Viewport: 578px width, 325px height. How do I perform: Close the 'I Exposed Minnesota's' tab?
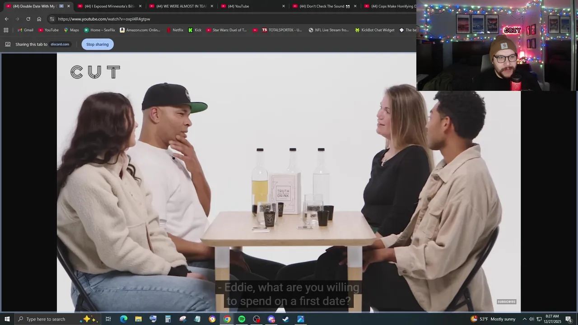point(140,6)
